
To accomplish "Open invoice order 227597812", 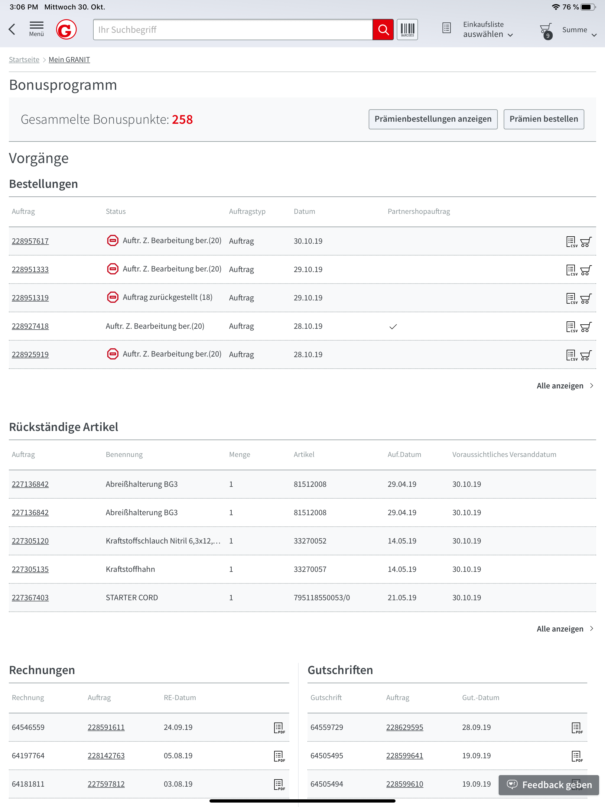I will (106, 784).
